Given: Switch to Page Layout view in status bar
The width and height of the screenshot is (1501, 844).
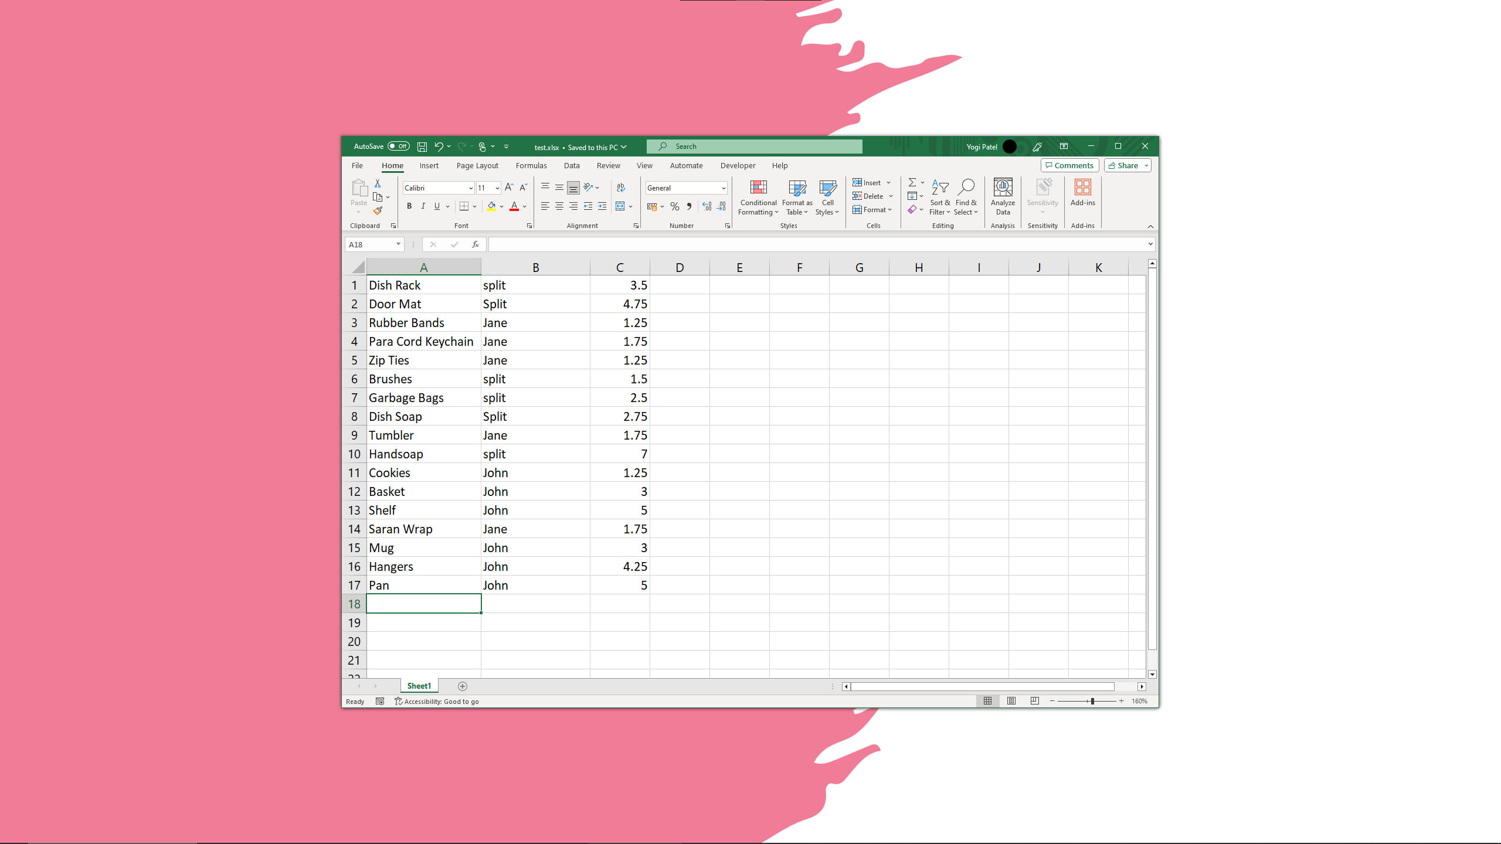Looking at the screenshot, I should pyautogui.click(x=1011, y=701).
